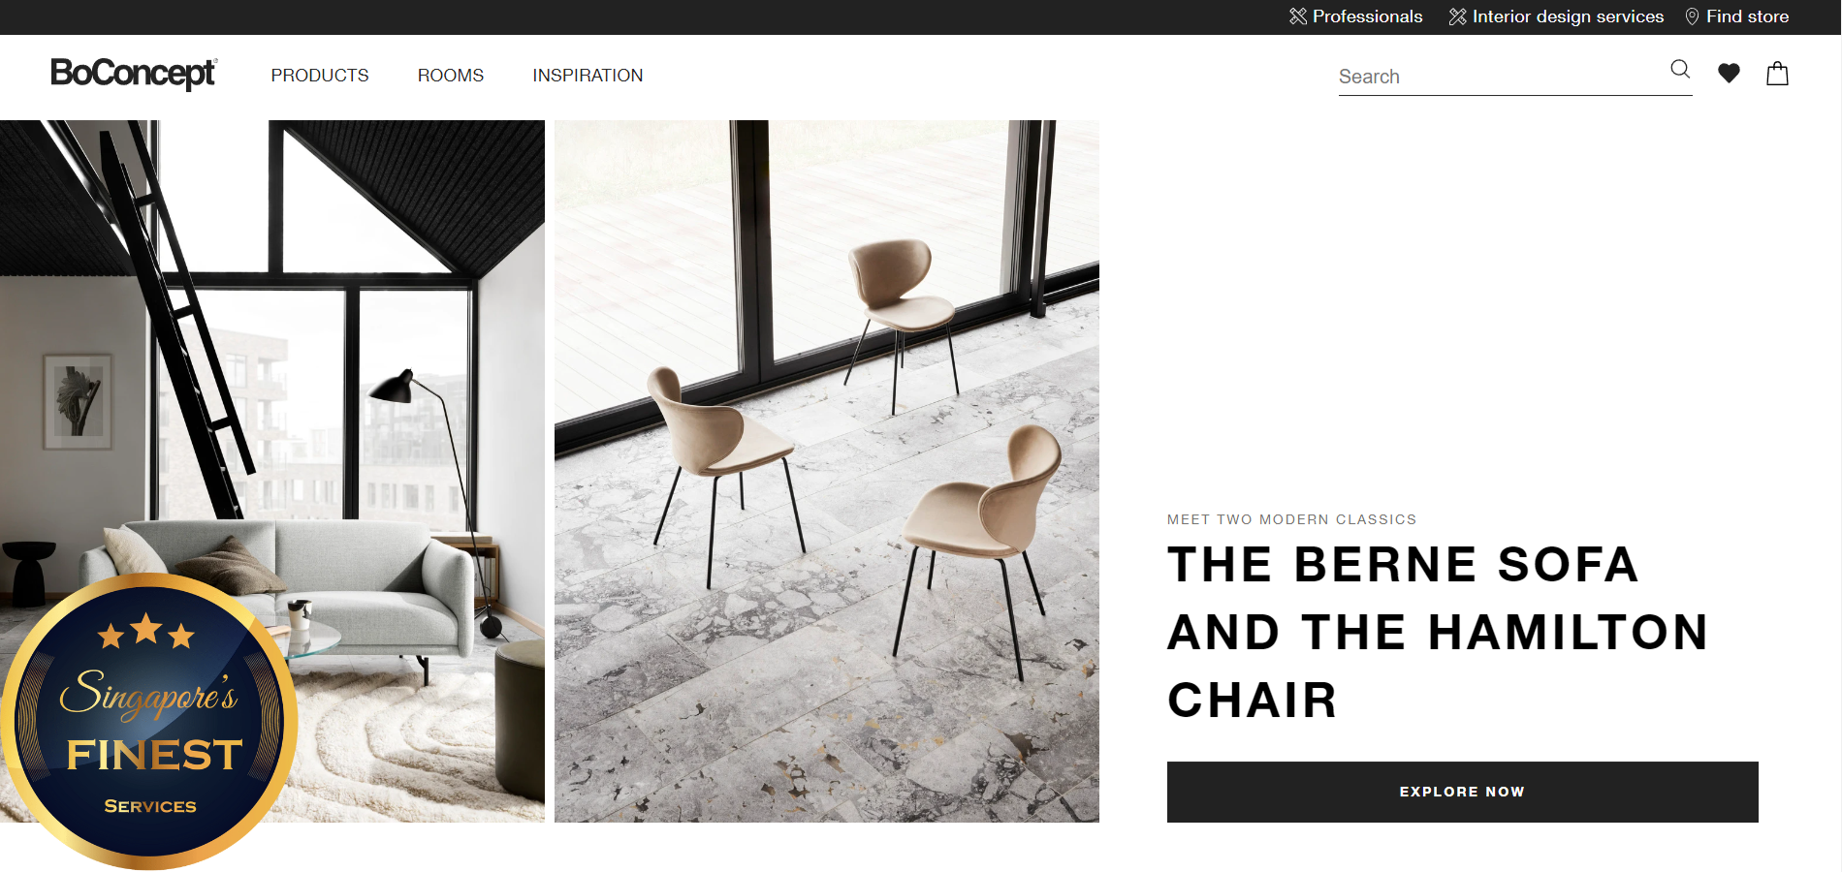This screenshot has height=872, width=1842.
Task: Click the Singapore's Finest Services badge
Action: coord(147,722)
